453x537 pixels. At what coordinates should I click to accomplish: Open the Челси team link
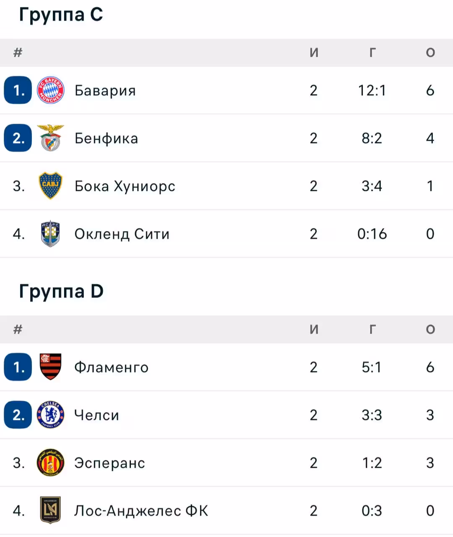coord(96,415)
